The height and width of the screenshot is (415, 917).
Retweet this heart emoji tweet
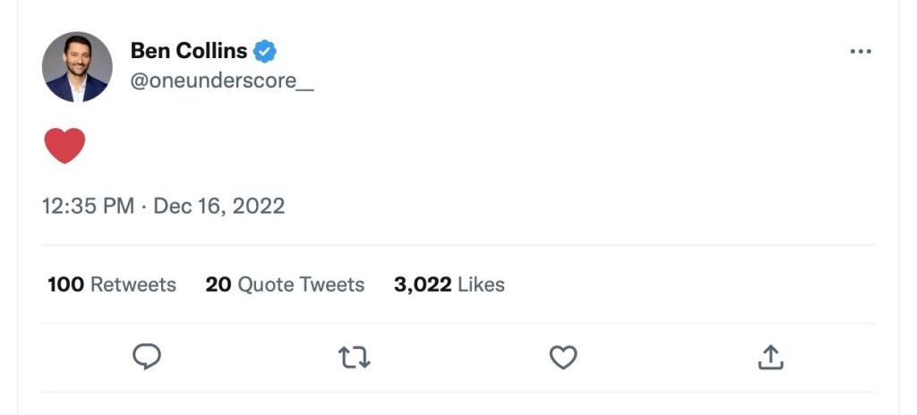click(355, 358)
